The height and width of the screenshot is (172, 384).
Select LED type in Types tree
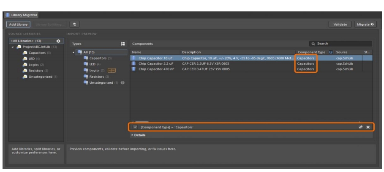point(92,64)
